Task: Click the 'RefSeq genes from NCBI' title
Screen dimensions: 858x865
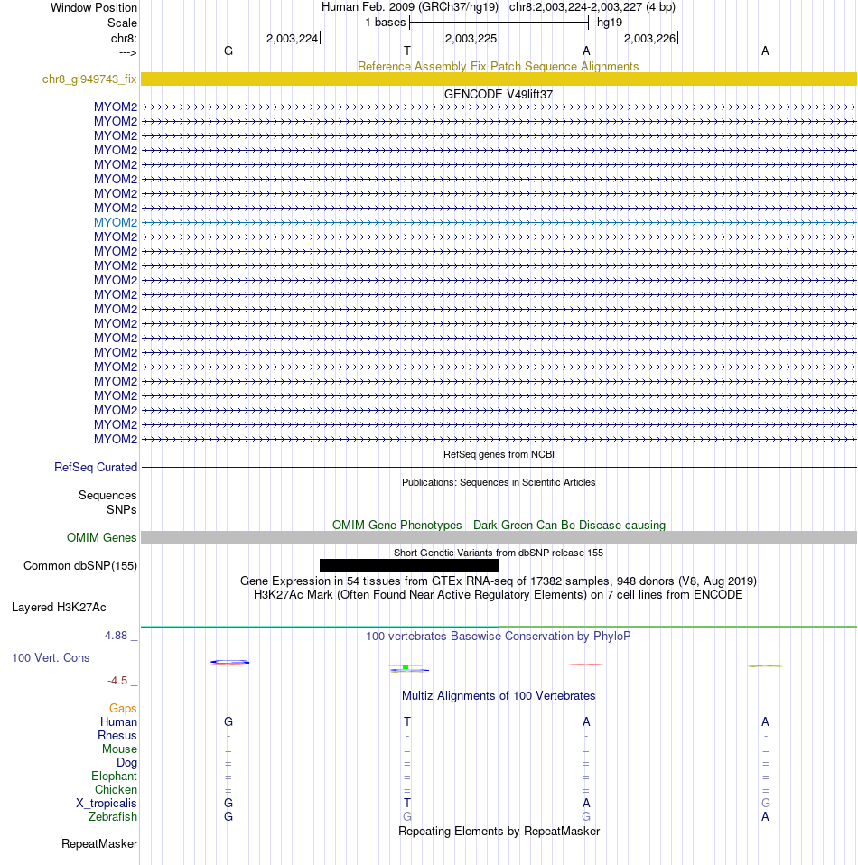Action: pyautogui.click(x=499, y=454)
